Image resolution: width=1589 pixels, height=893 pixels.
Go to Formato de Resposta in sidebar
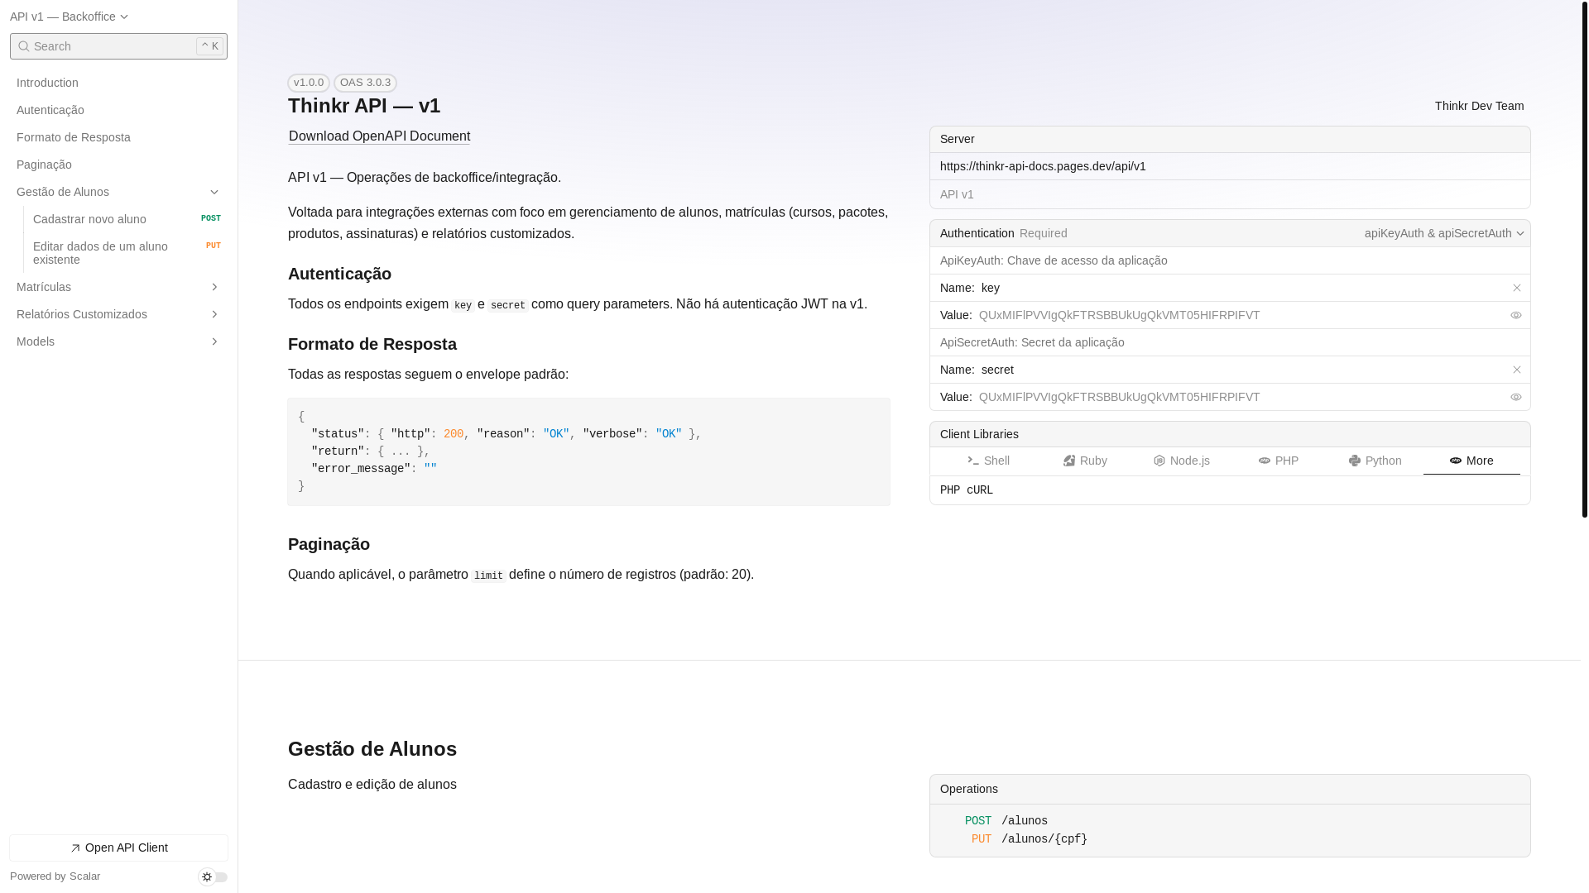[118, 137]
